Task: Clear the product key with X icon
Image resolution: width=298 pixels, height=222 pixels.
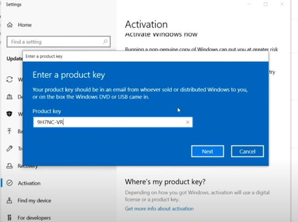Action: pos(188,122)
